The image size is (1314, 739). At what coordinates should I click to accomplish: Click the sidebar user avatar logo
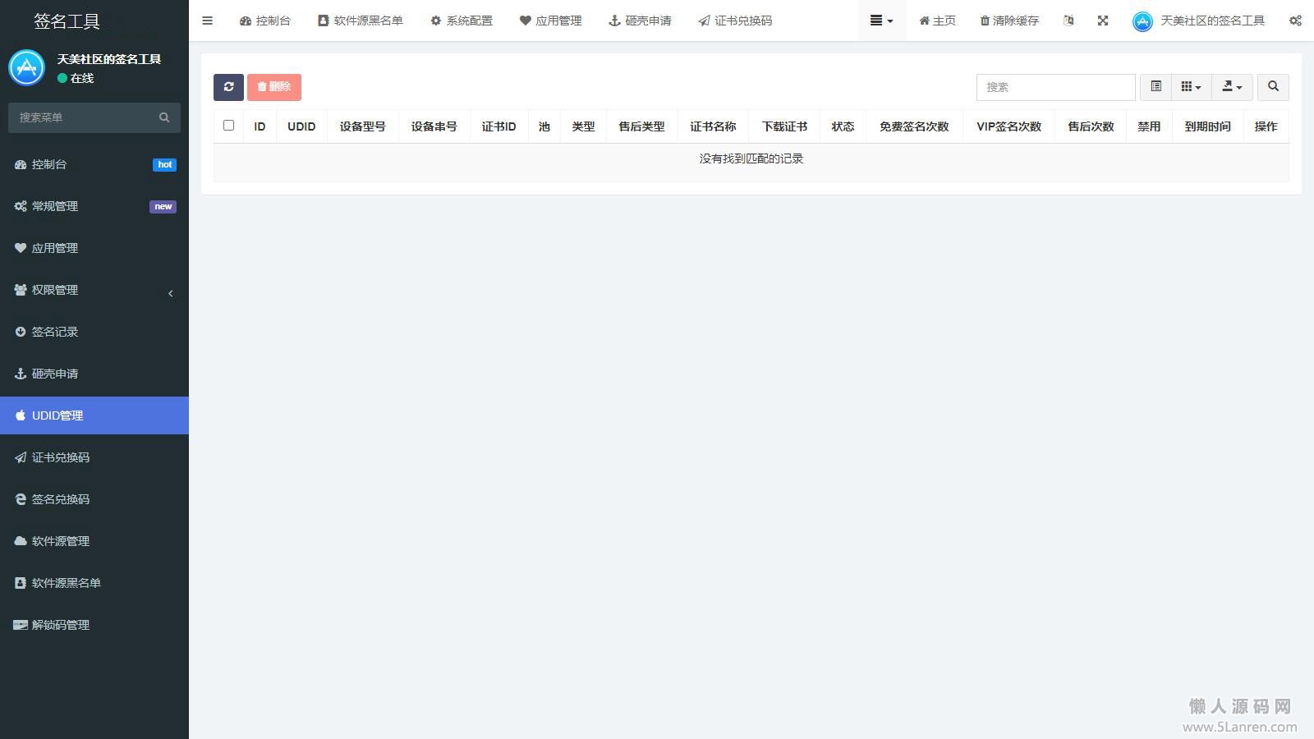coord(26,67)
